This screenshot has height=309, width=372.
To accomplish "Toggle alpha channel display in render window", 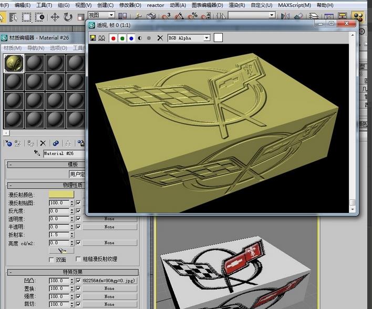I will pyautogui.click(x=140, y=38).
